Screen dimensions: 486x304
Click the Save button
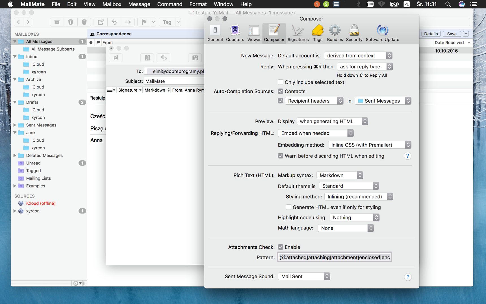tap(452, 34)
